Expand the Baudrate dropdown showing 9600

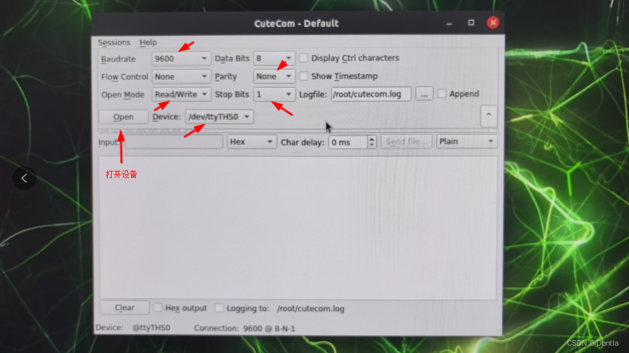coord(181,59)
